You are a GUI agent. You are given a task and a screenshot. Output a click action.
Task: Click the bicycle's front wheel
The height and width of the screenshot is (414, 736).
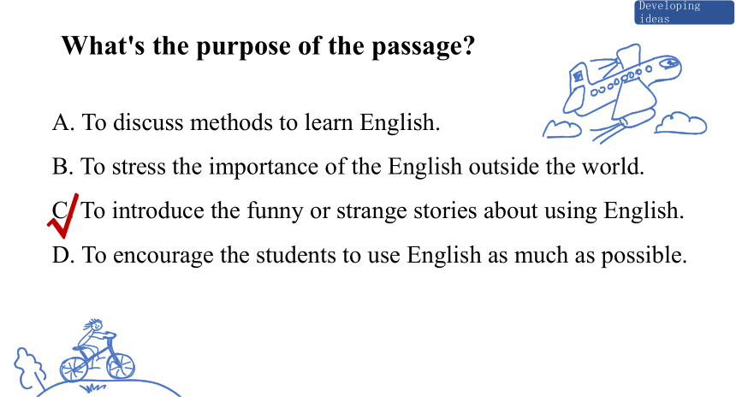(x=121, y=365)
